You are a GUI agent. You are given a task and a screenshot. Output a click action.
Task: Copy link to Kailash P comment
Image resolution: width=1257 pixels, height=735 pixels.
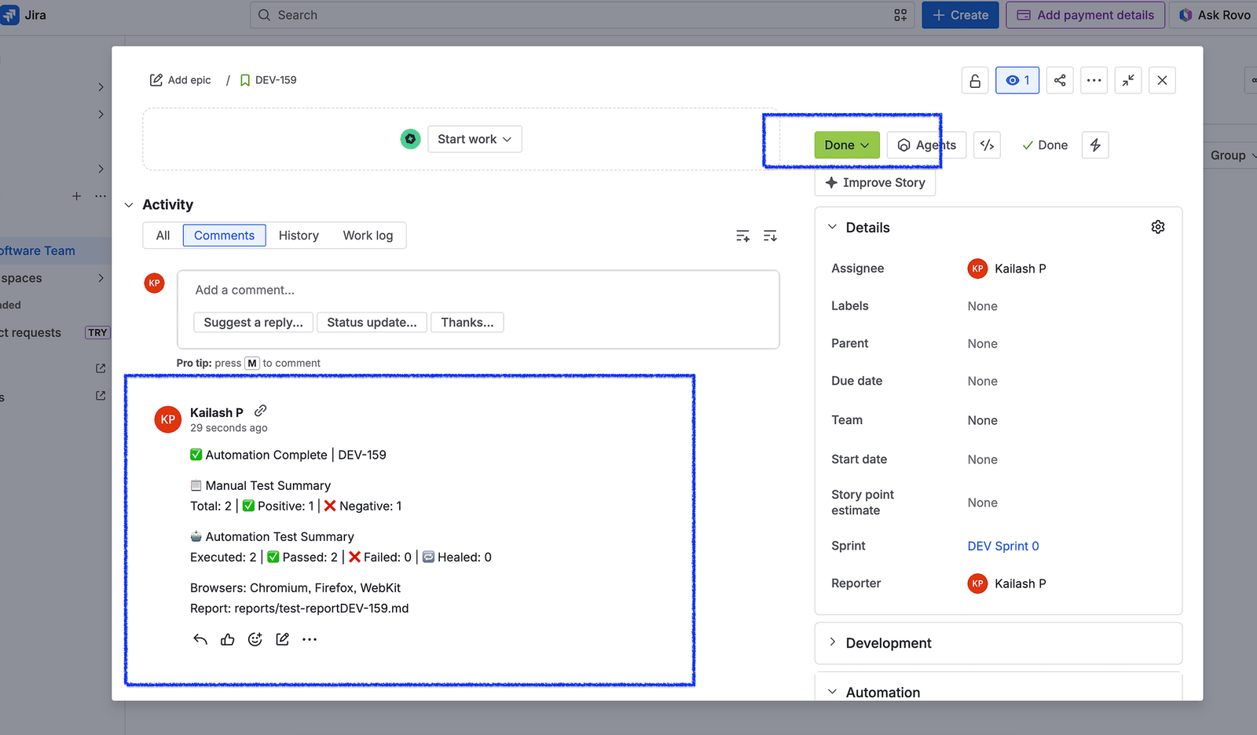click(261, 411)
